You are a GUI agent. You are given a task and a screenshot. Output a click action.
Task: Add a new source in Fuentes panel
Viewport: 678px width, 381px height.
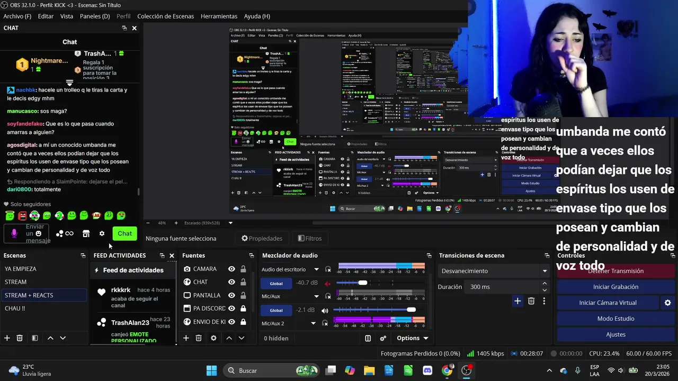click(186, 338)
